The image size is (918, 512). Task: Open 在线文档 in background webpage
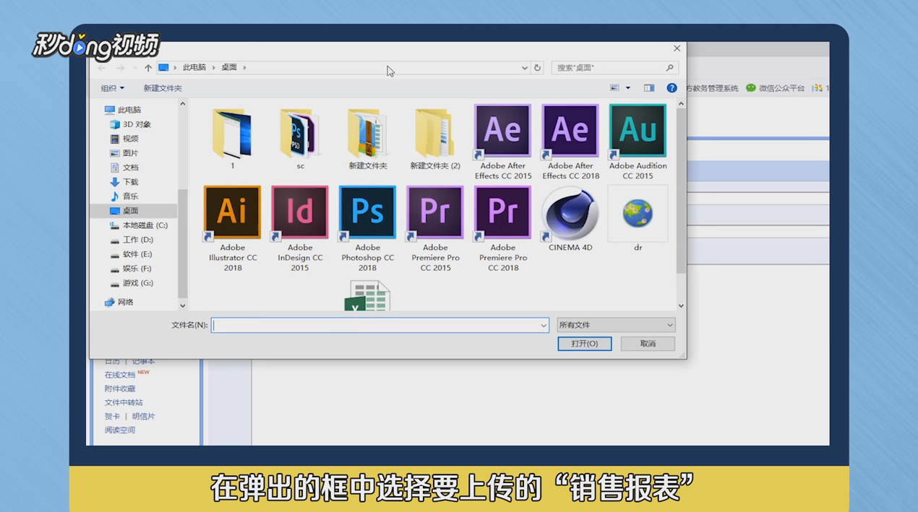(x=120, y=375)
